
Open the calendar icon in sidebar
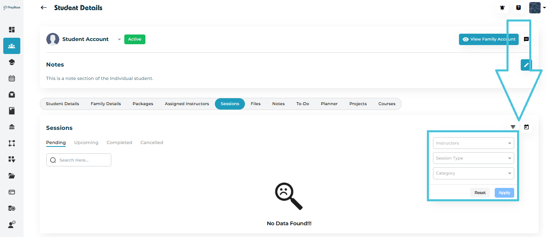(x=12, y=78)
